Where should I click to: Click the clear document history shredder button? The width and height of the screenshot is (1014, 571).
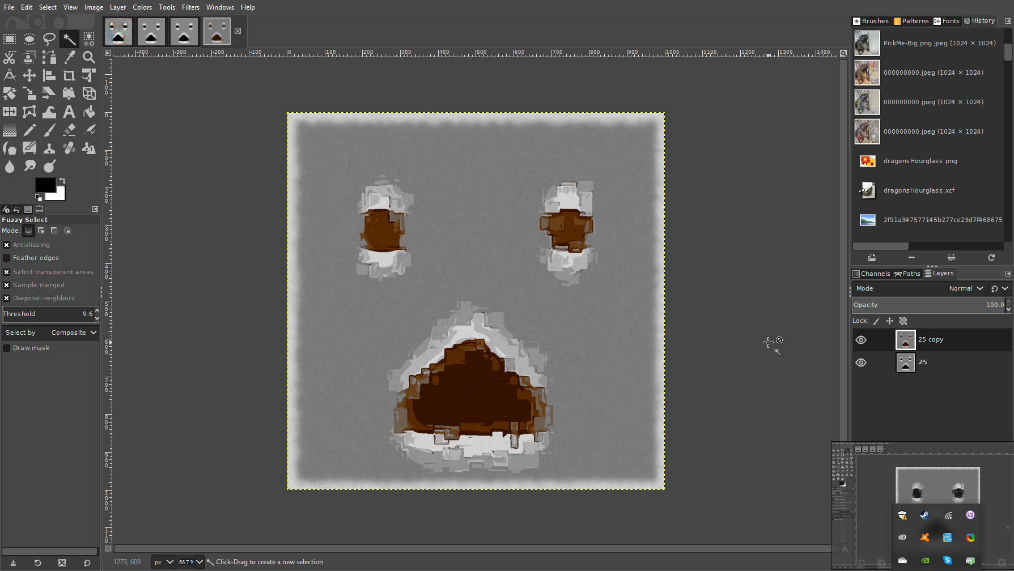click(951, 258)
